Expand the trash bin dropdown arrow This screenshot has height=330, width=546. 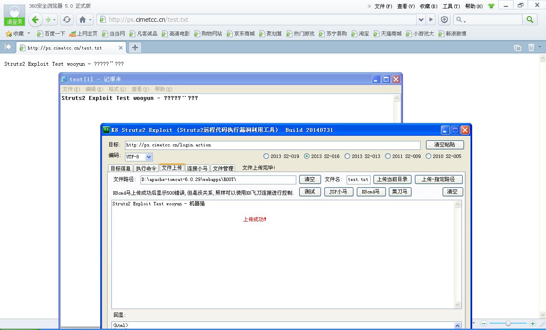point(540,47)
